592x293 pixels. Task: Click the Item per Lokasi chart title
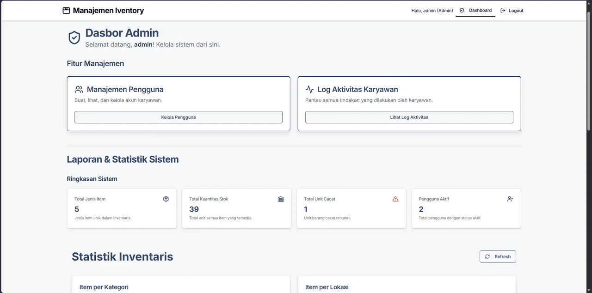pos(327,287)
